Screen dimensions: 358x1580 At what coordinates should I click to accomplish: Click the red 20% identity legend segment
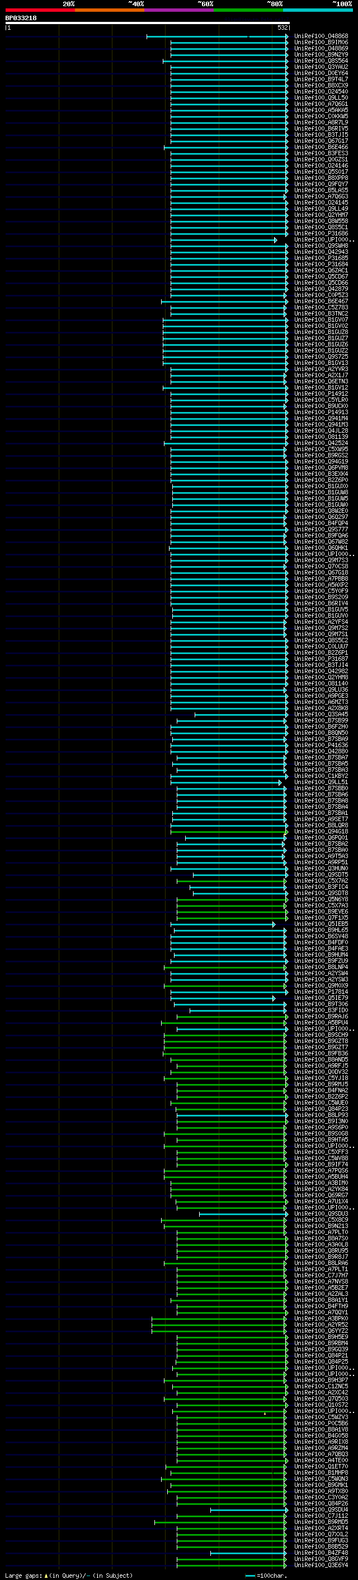pos(40,10)
